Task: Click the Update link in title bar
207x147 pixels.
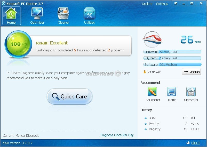Action: [x=147, y=4]
